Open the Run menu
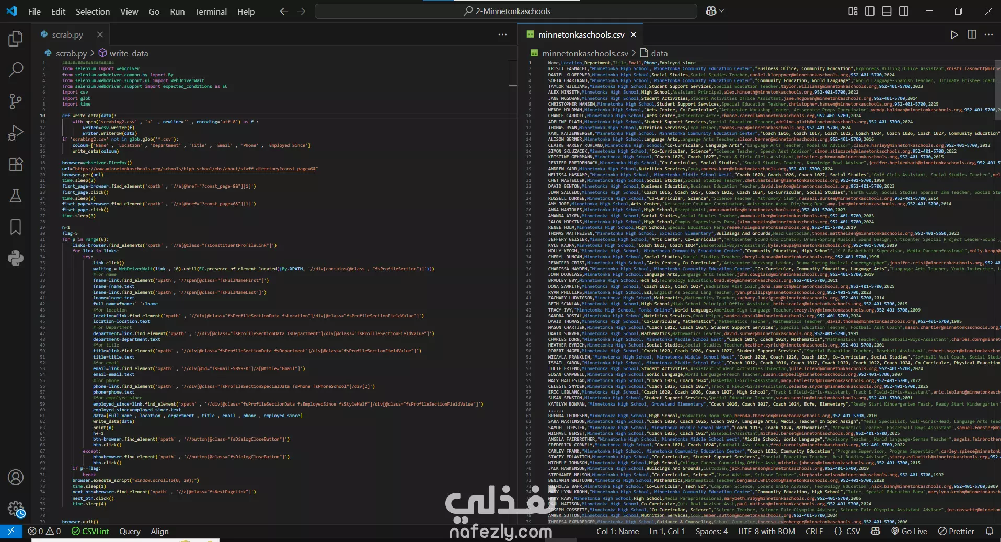Viewport: 1001px width, 542px height. pyautogui.click(x=177, y=11)
